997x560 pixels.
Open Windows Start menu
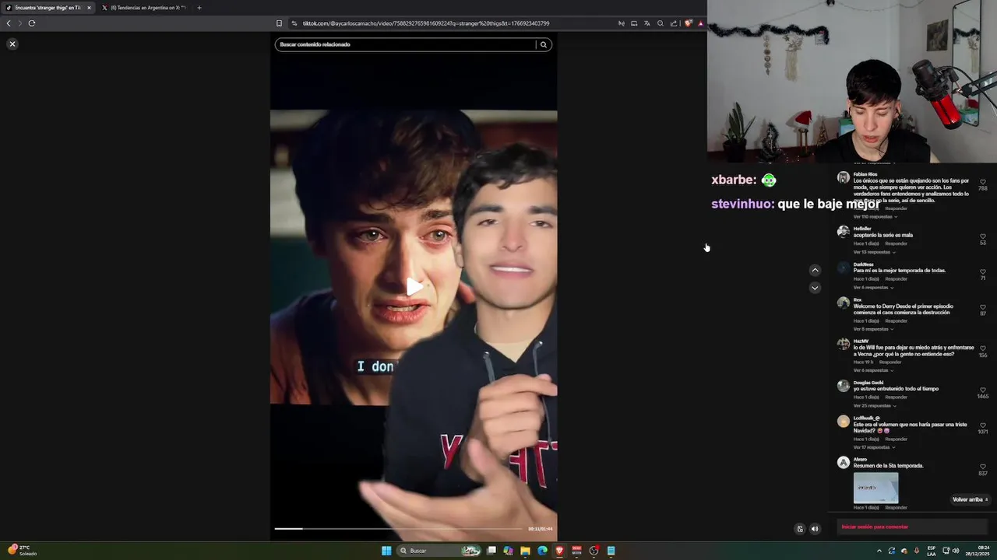coord(386,551)
